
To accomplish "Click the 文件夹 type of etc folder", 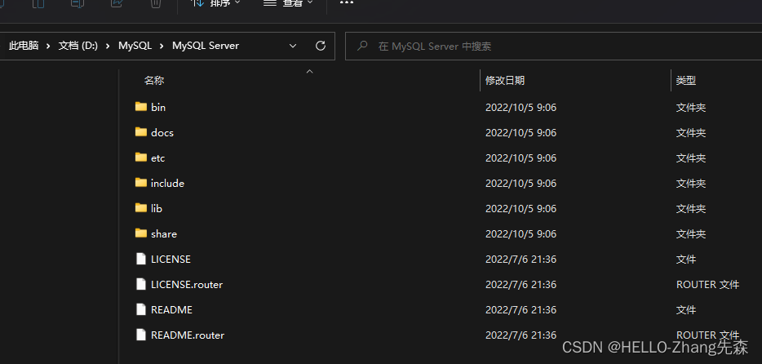I will [690, 158].
